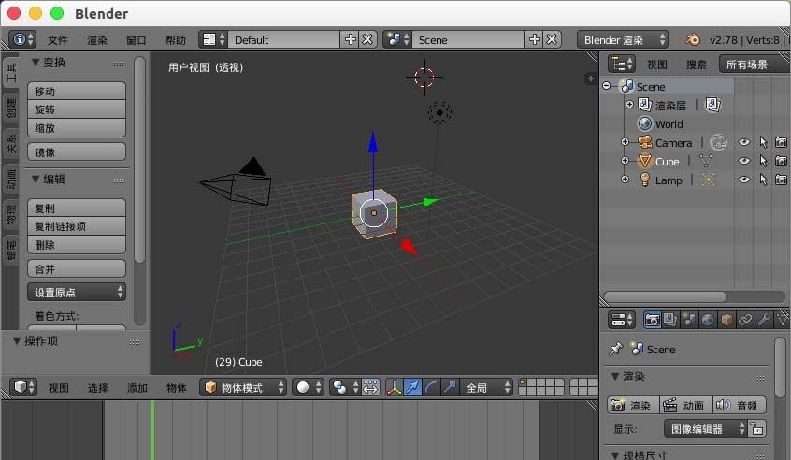The height and width of the screenshot is (460, 791).
Task: Open the scene browser icon
Action: point(397,39)
